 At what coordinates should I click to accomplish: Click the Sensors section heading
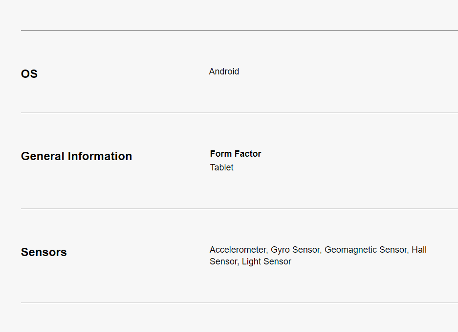coord(44,252)
